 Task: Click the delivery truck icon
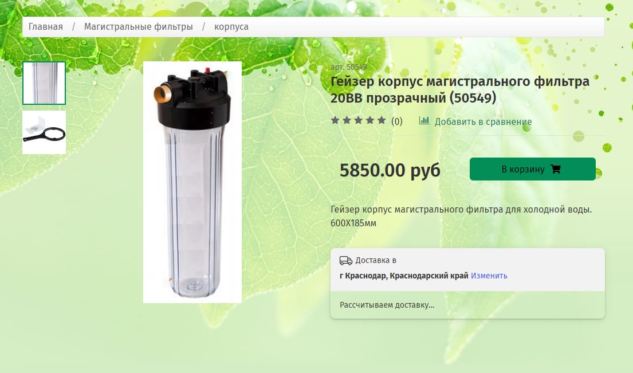(x=345, y=261)
